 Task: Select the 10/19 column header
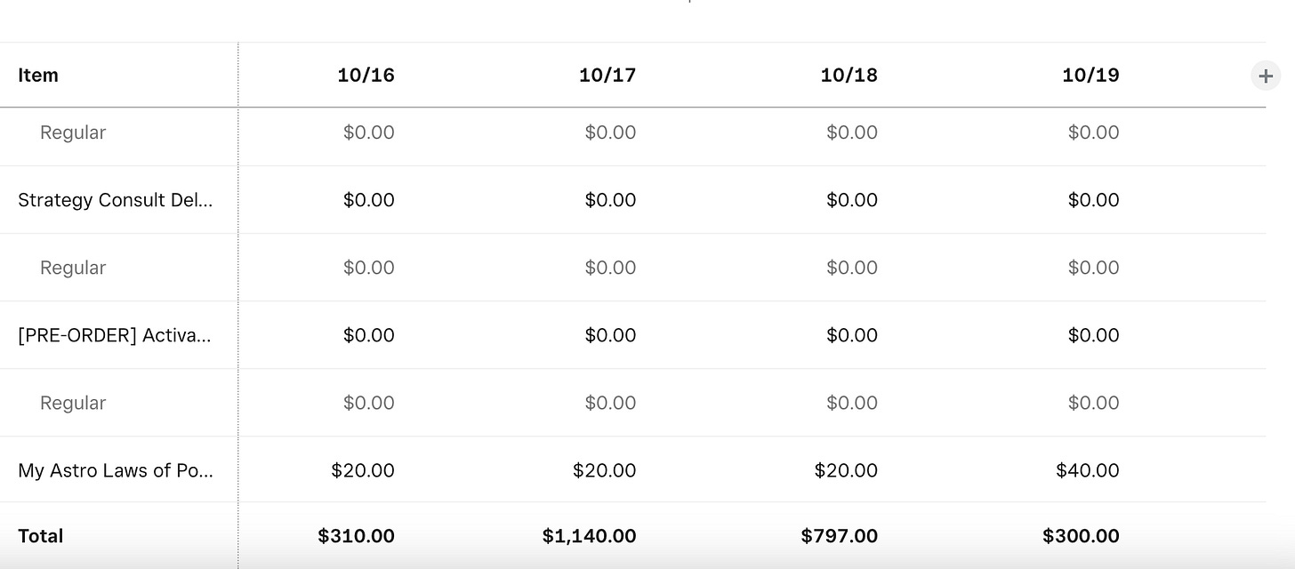click(x=1090, y=76)
